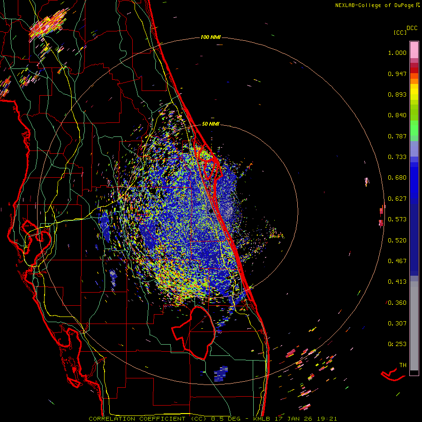The width and height of the screenshot is (422, 422).
Task: Pick the gray lower segment of color bar
Action: click(x=414, y=326)
